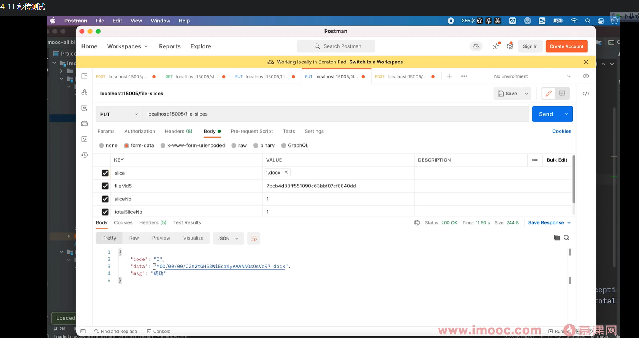This screenshot has height=338, width=639.
Task: Open the Cookies link under Send
Action: 561,131
